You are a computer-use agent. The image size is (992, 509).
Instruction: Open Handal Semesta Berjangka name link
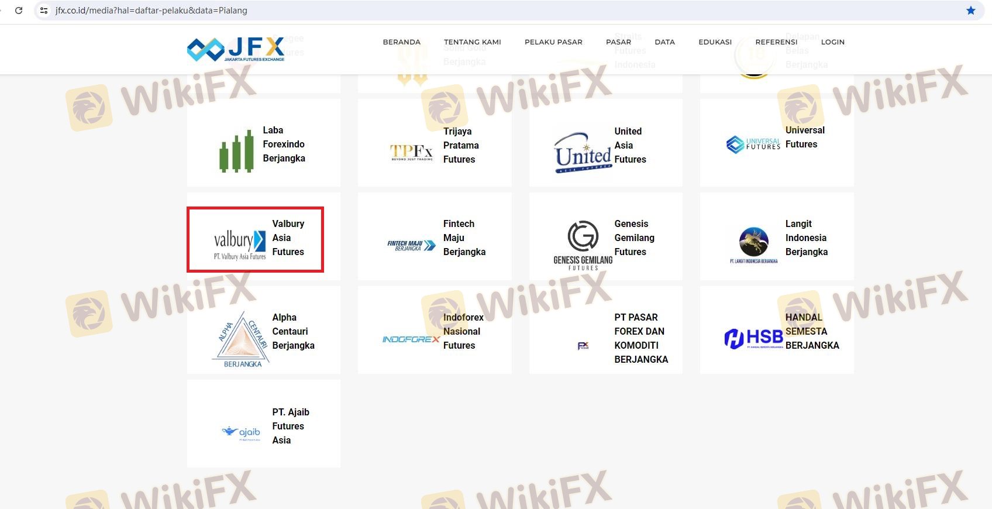pos(812,332)
